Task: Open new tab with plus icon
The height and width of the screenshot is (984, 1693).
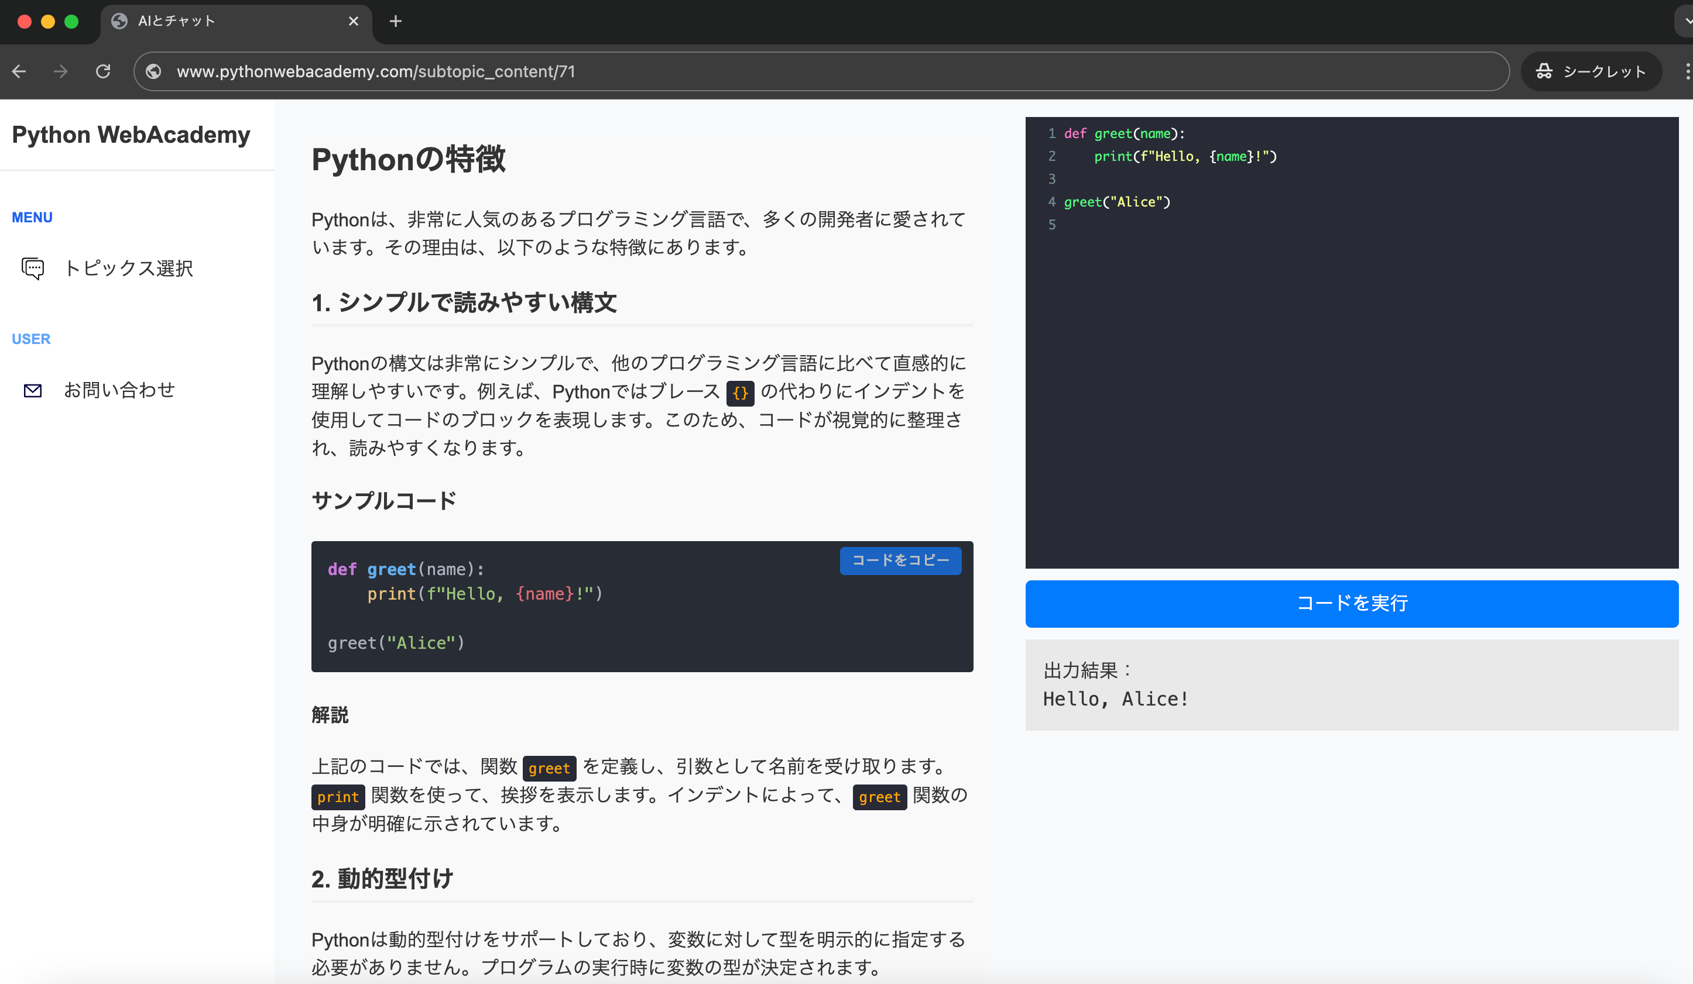Action: (396, 22)
